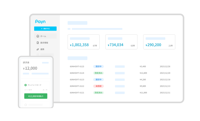
Task: Click the Payn logo
Action: pos(40,22)
